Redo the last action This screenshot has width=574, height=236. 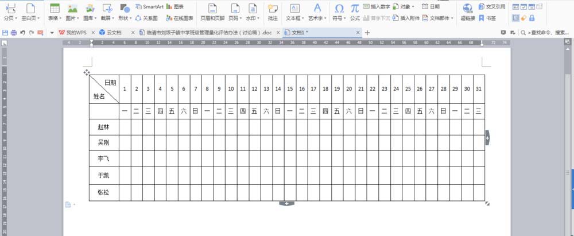32,33
